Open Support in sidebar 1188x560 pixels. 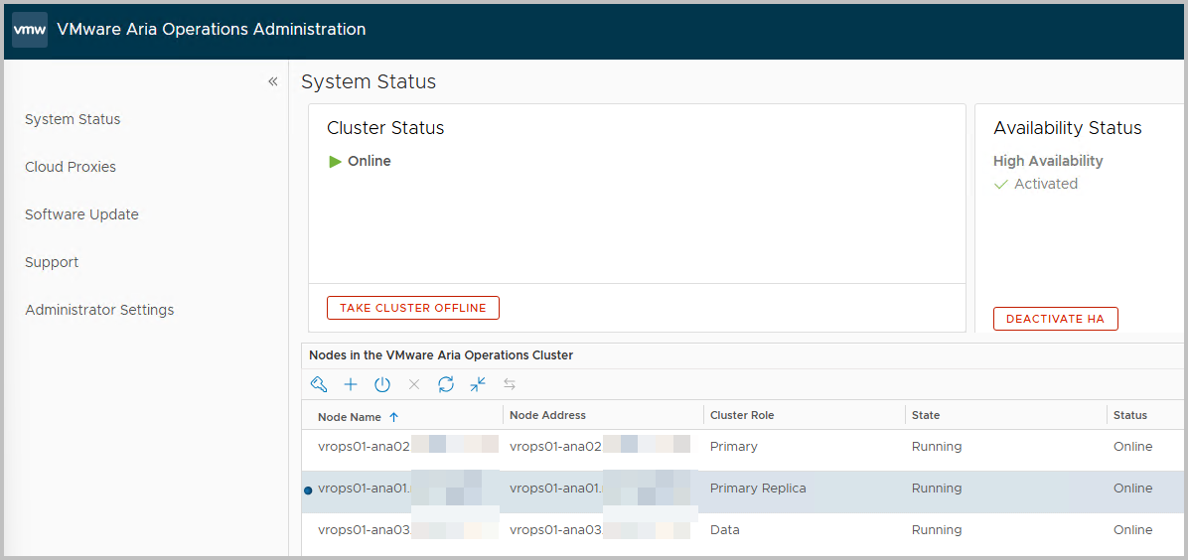[52, 262]
